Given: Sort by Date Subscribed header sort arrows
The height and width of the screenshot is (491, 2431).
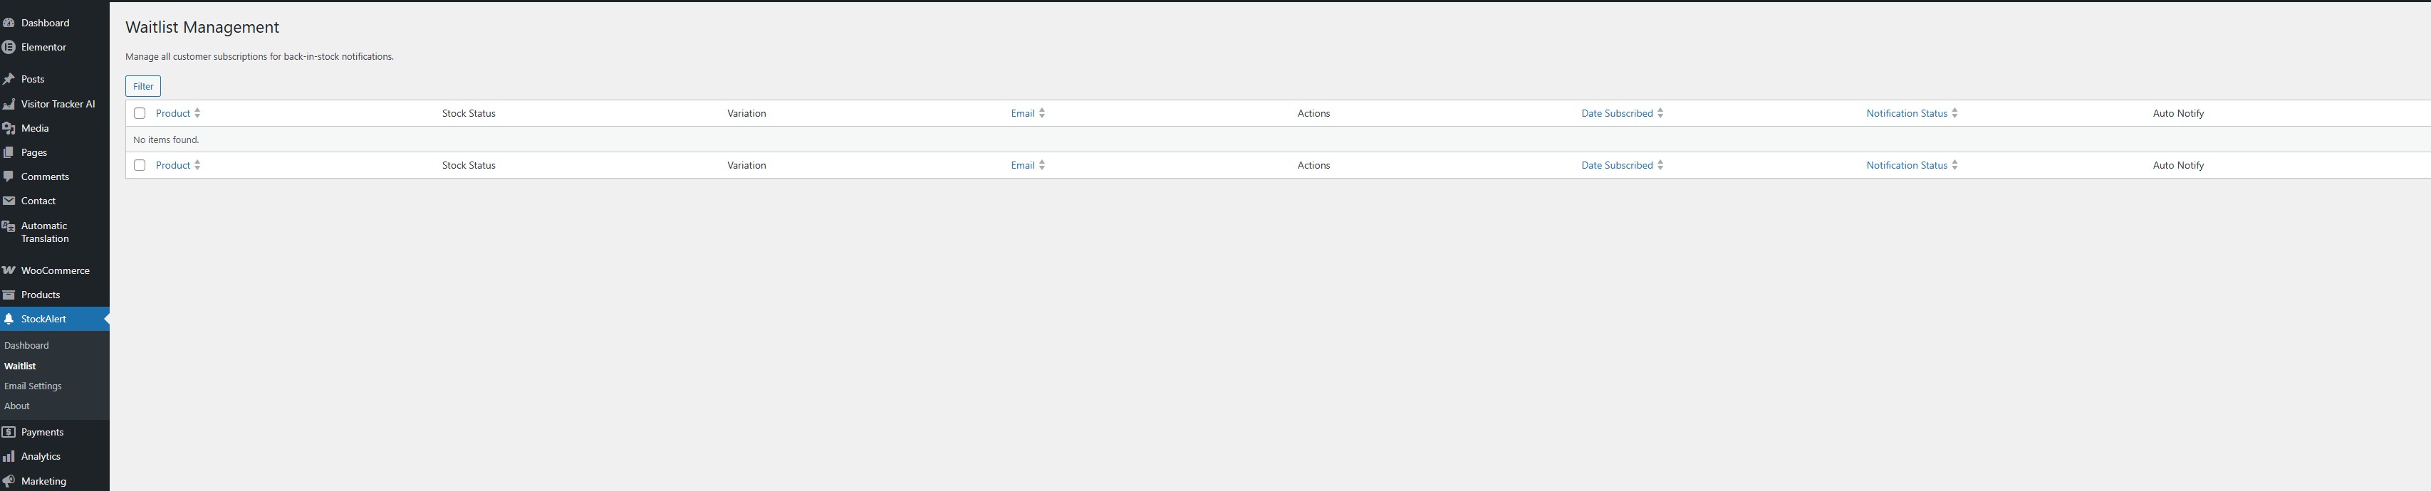Looking at the screenshot, I should coord(1660,113).
